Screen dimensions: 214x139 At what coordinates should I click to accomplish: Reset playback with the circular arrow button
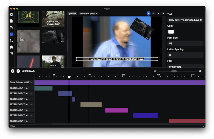[18, 71]
